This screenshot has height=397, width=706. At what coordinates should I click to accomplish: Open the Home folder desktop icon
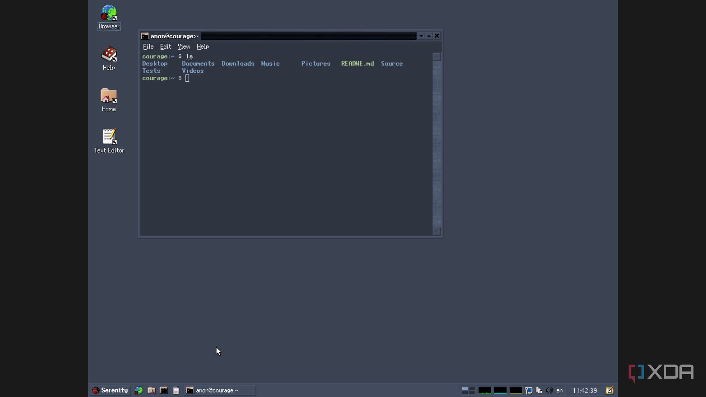click(109, 100)
